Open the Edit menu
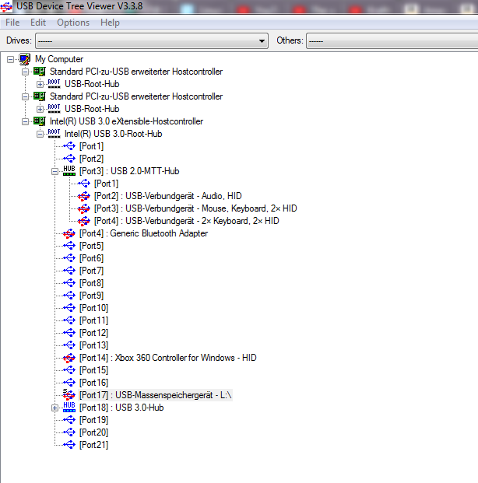This screenshot has width=478, height=483. pyautogui.click(x=38, y=23)
